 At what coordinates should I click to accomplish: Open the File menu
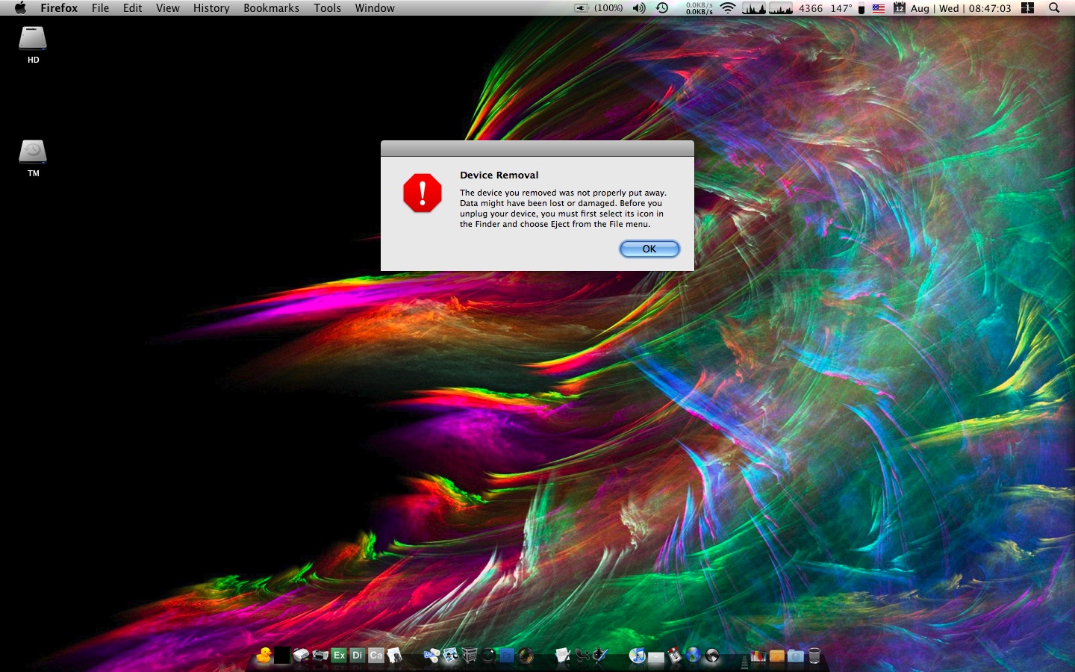pos(100,8)
